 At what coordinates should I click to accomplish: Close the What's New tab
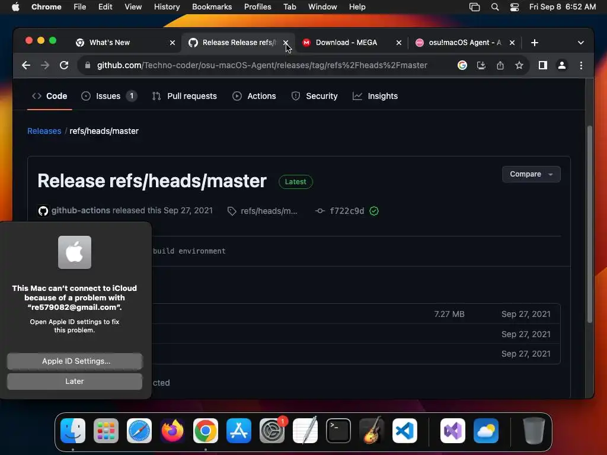coord(172,43)
